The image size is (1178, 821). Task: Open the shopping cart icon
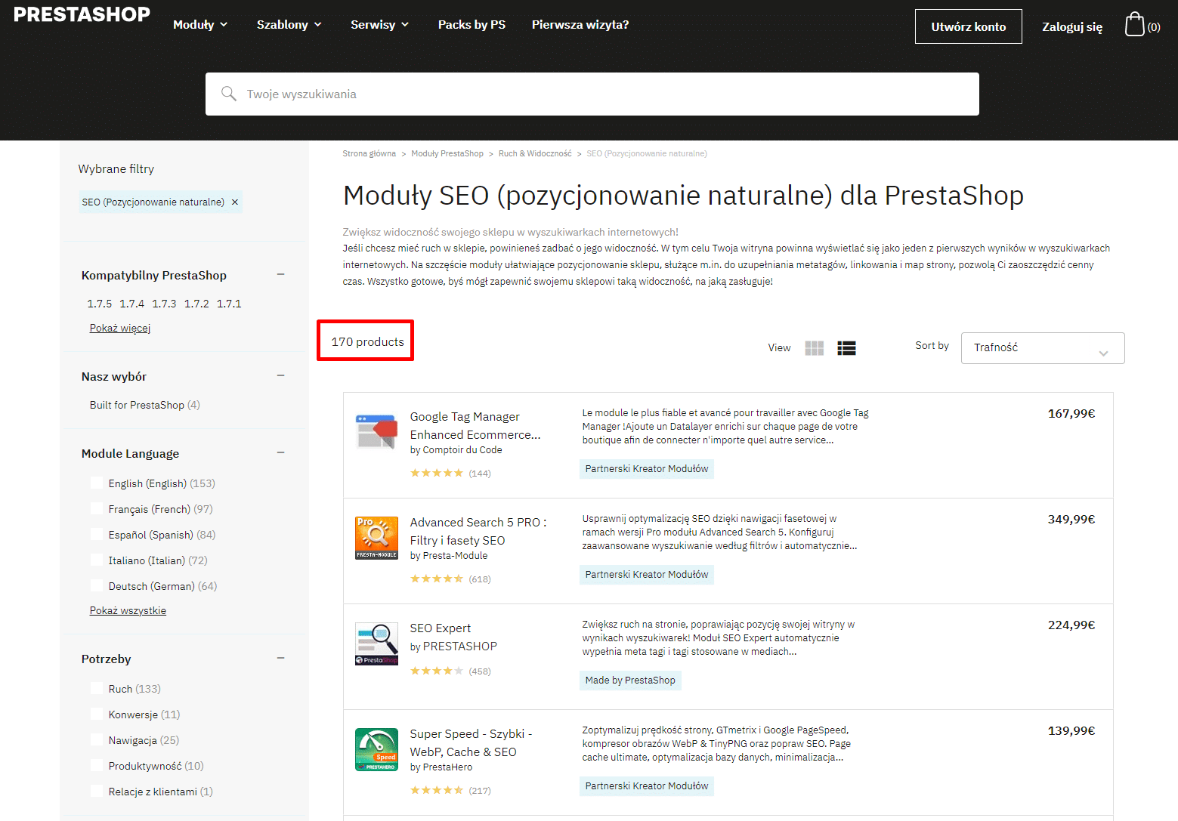click(1134, 25)
